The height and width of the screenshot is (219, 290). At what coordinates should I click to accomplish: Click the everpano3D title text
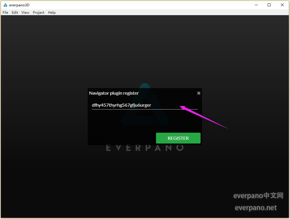(19, 5)
